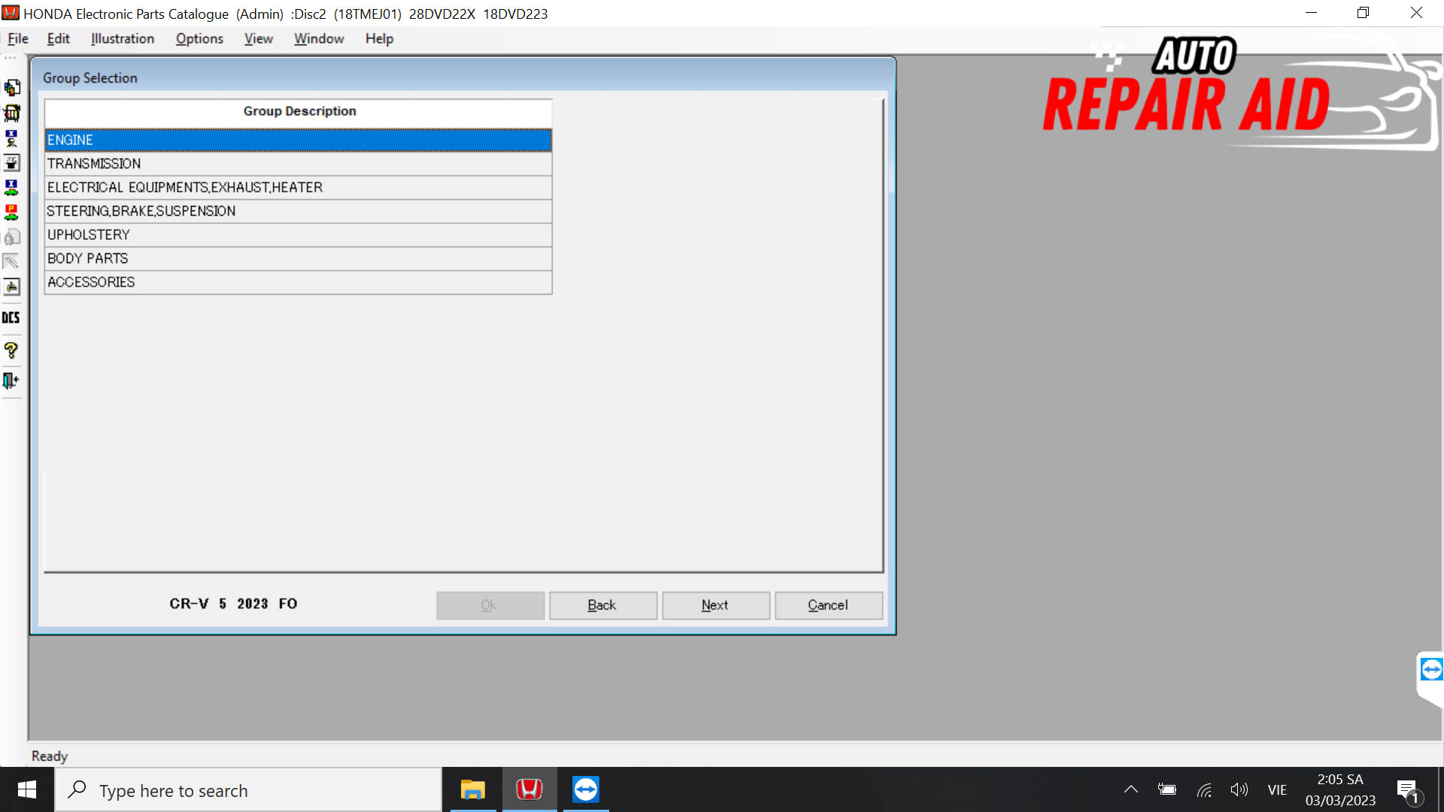Screen dimensions: 1444x812
Task: Open DCS from the sidebar
Action: pyautogui.click(x=11, y=317)
